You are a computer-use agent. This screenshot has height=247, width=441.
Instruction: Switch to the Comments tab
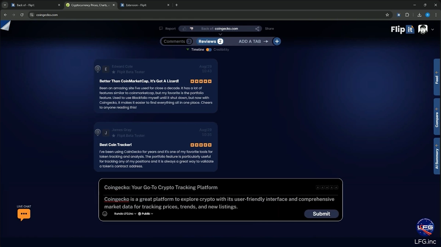coord(177,42)
